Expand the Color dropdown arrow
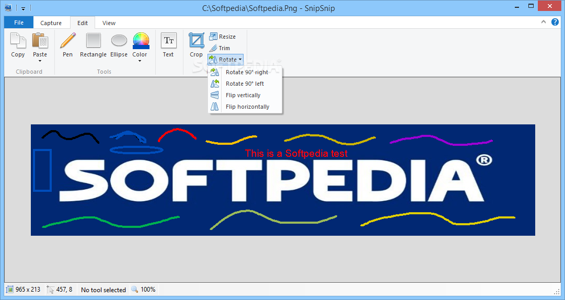The width and height of the screenshot is (565, 300). 140,61
